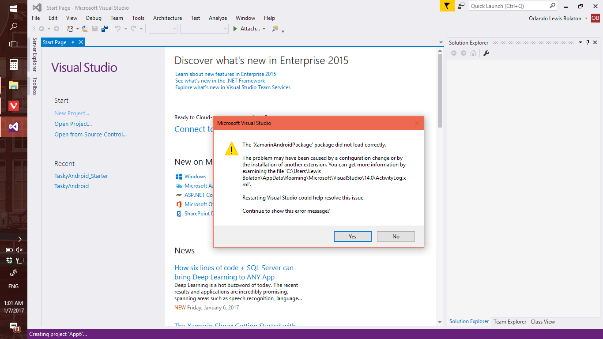603x339 pixels.
Task: Open the Solution Configurations combo box
Action: [163, 29]
